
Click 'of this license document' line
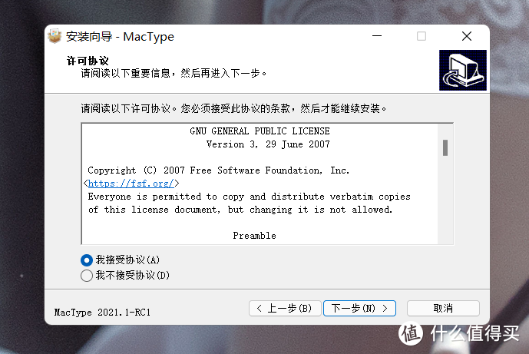tap(240, 210)
